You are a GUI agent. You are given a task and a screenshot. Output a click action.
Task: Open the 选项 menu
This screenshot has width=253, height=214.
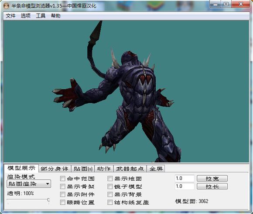click(x=26, y=16)
